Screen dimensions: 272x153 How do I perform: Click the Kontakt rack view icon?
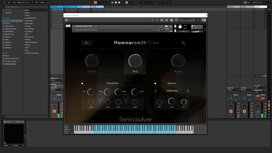click(x=171, y=20)
